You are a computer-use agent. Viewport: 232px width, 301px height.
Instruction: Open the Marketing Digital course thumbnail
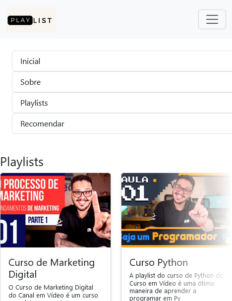tap(56, 210)
